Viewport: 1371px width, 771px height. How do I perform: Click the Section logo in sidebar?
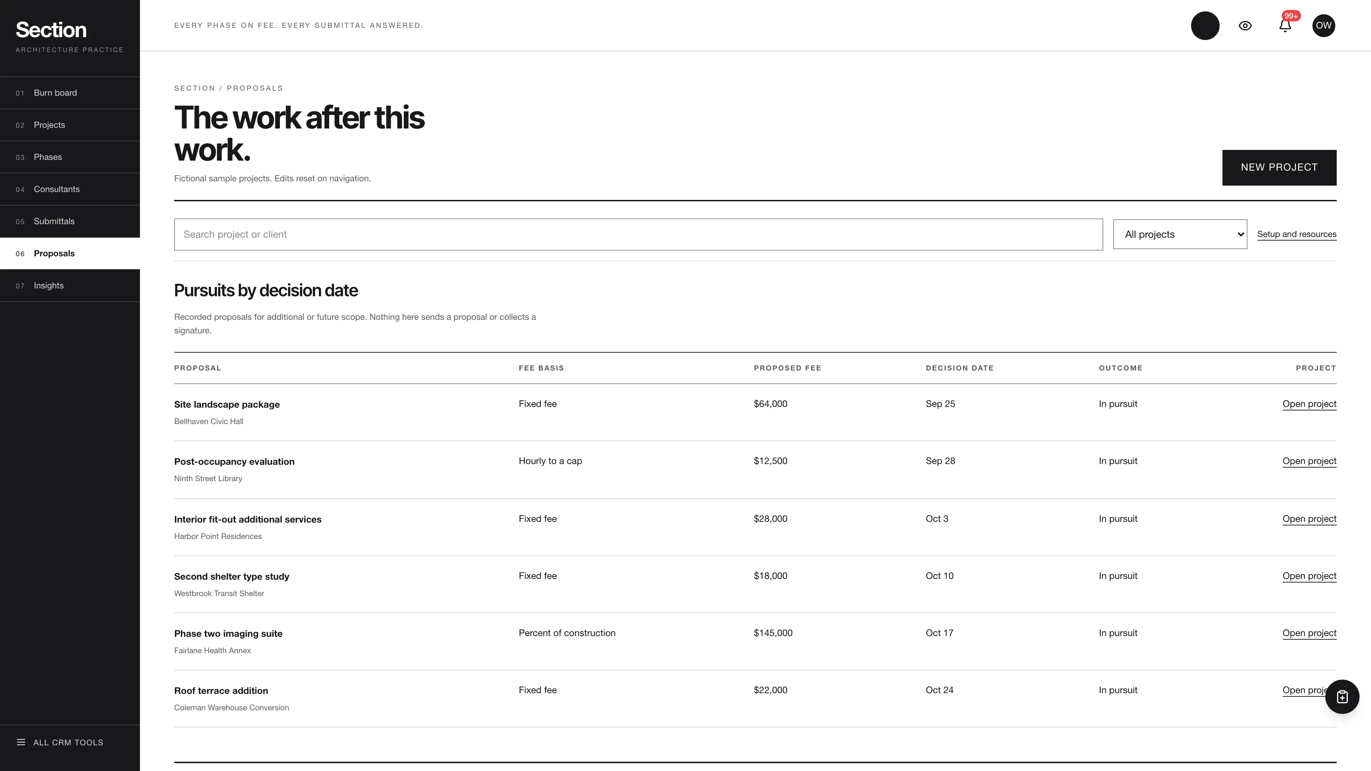pos(51,30)
